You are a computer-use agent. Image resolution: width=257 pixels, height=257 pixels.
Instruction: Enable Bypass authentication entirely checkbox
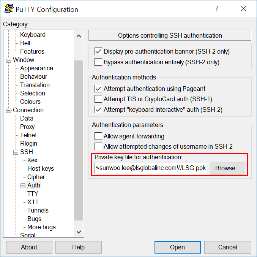98,62
